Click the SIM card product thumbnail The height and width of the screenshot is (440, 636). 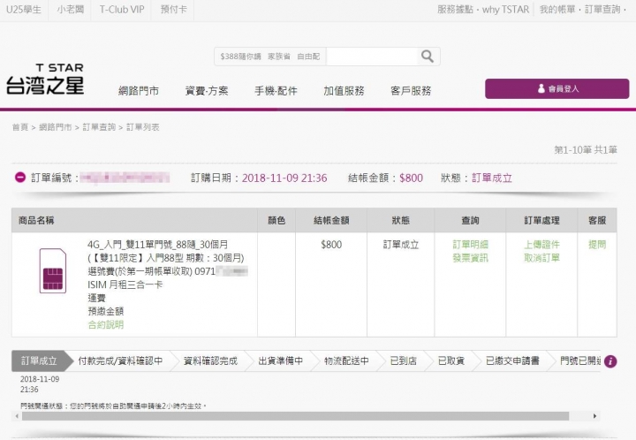53,270
